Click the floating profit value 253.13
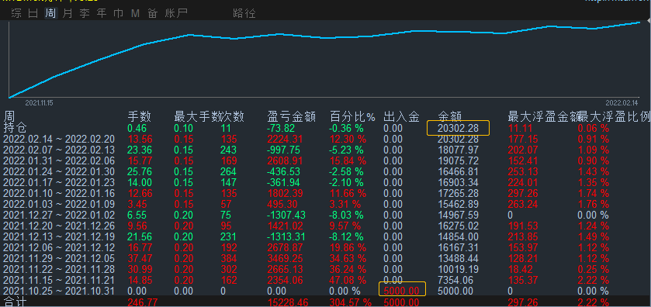Viewport: 651px width, 307px height. point(523,171)
